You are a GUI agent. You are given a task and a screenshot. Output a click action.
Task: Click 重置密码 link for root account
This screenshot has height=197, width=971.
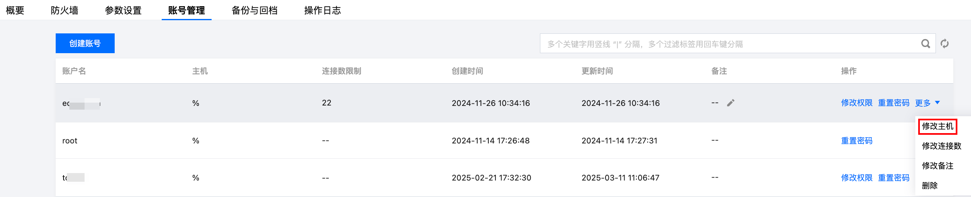857,141
